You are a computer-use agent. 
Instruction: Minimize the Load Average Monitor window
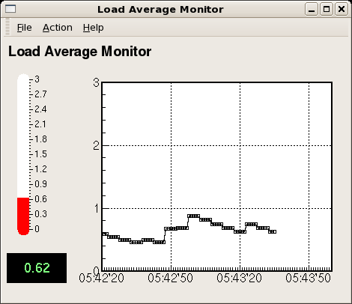[x=312, y=9]
